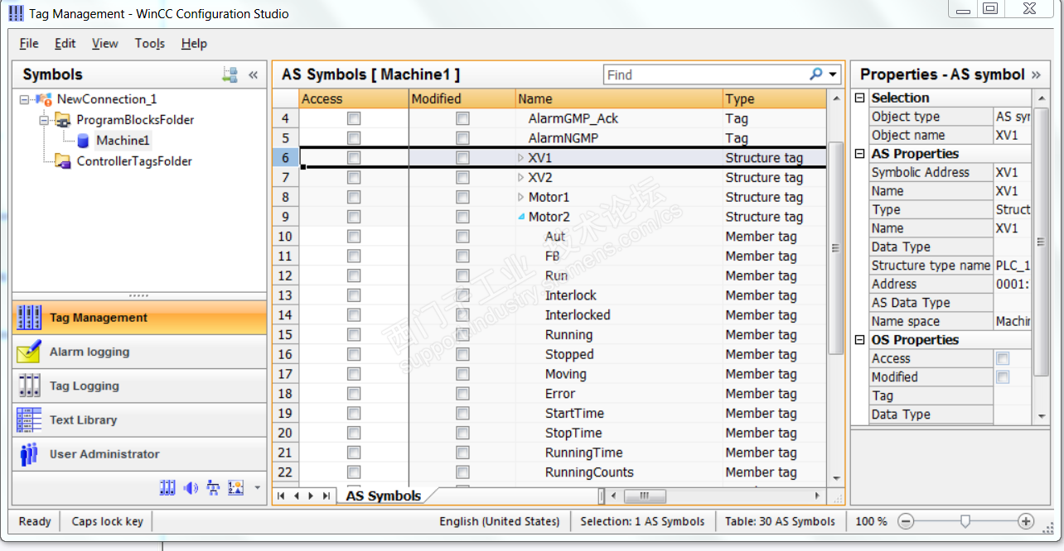This screenshot has height=551, width=1064.
Task: Click the small tag management shortcut icon
Action: coord(167,488)
